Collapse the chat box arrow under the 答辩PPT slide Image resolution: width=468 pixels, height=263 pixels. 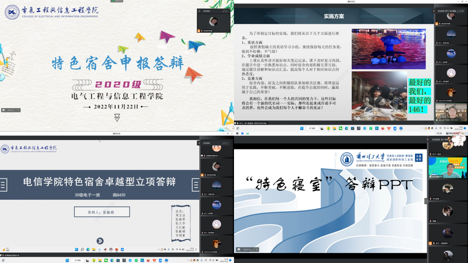click(x=257, y=249)
